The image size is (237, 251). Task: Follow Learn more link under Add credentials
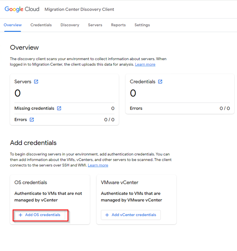[98, 165]
